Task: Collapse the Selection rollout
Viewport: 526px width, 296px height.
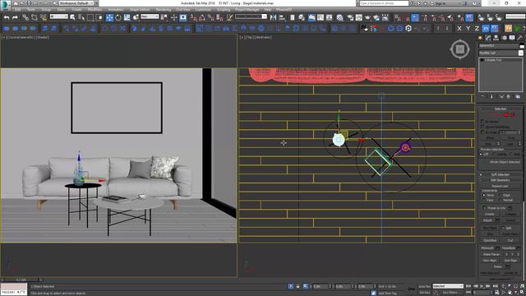Action: [x=501, y=109]
